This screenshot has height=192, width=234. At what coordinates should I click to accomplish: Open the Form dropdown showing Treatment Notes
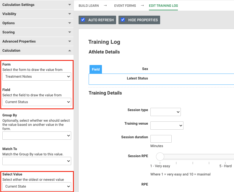coord(37,77)
